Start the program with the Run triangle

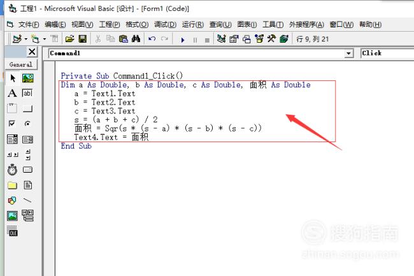pos(182,40)
